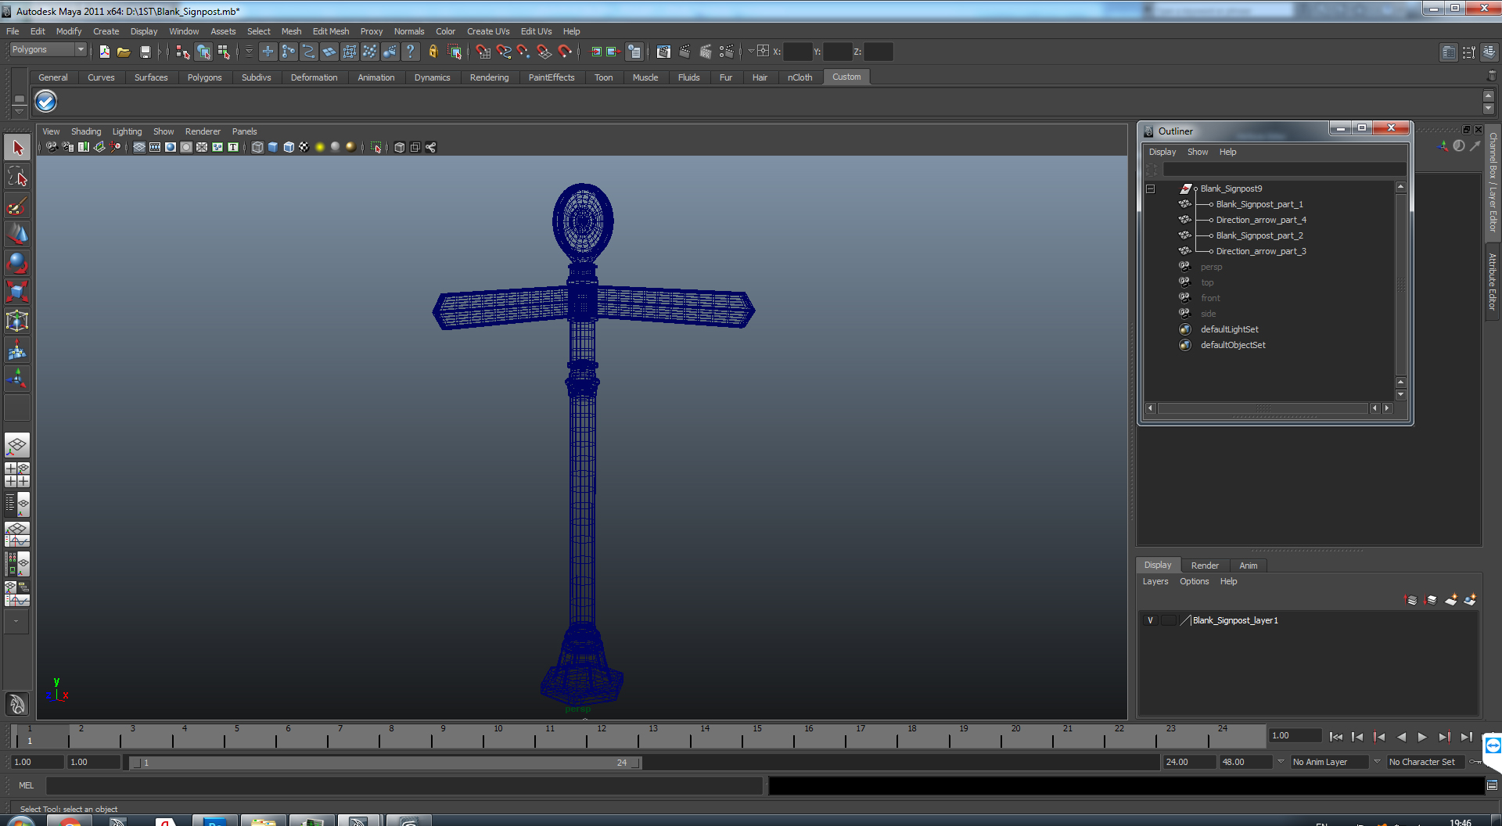
Task: Toggle highlight selection mode icon
Action: [455, 52]
